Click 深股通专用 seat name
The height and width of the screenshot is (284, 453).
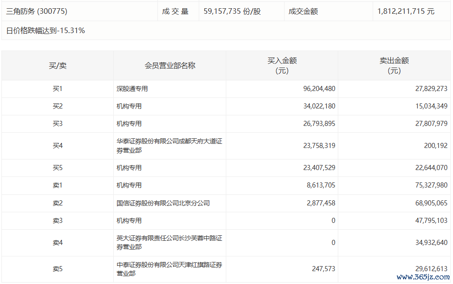click(132, 89)
